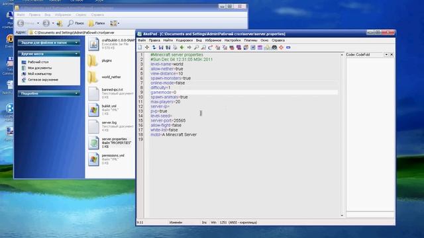Click the Поиск button in Explorer toolbar
424x238 pixels.
coord(76,23)
